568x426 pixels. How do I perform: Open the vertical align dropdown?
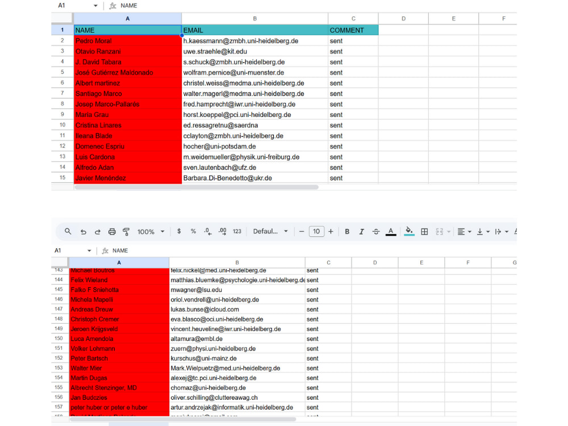coord(483,232)
